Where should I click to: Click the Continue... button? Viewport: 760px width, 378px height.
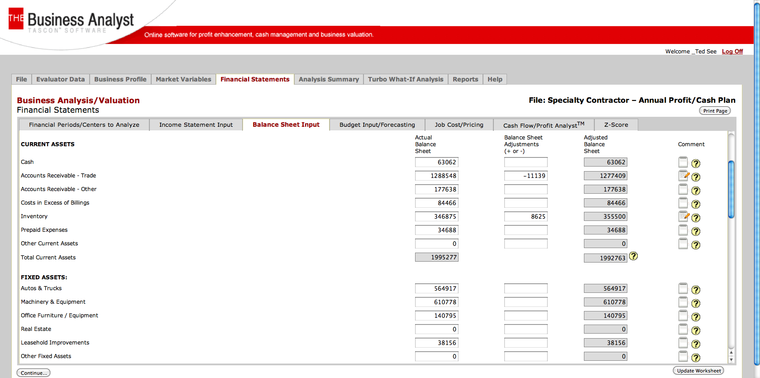(33, 373)
